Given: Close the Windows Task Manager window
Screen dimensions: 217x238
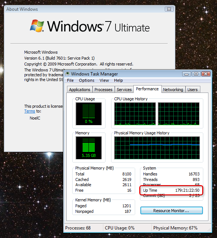Looking at the screenshot, I should (206, 74).
